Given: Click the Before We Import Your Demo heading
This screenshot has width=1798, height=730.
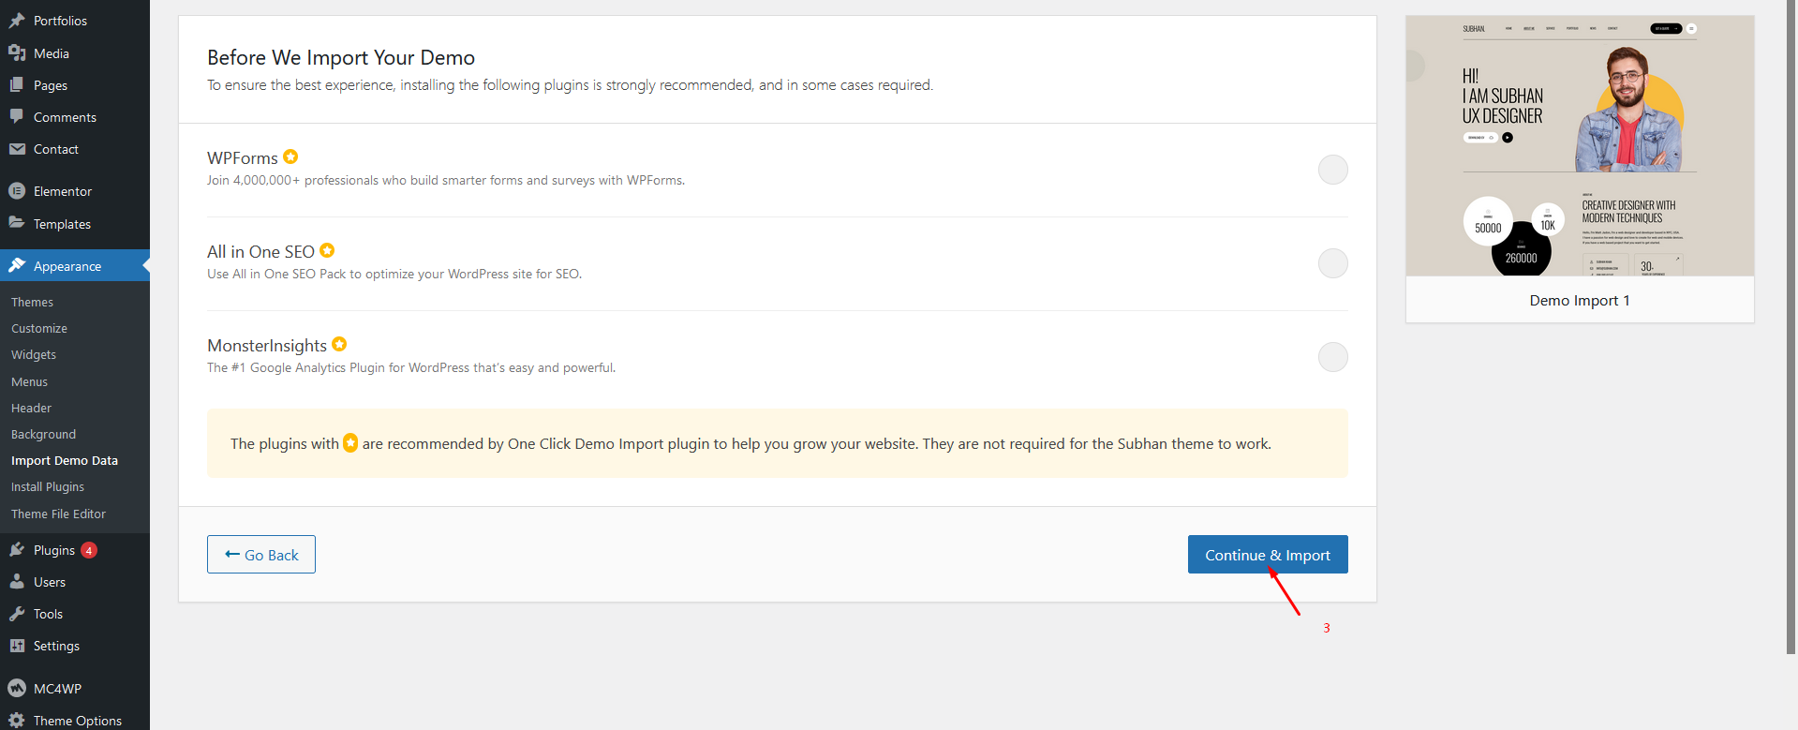Looking at the screenshot, I should tap(341, 58).
